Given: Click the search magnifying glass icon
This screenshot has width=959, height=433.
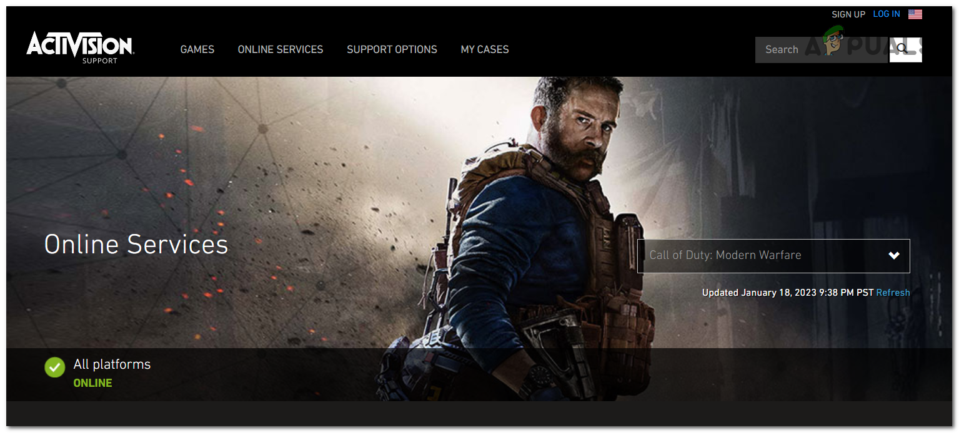Looking at the screenshot, I should (903, 49).
